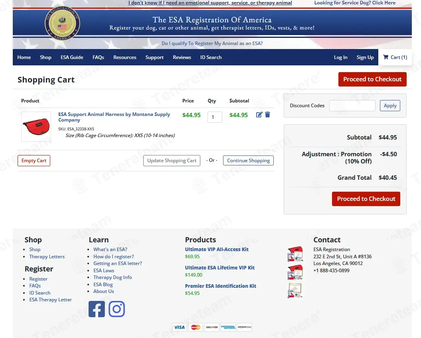Click the ESA Registration of America seal logo
This screenshot has width=421, height=338.
(62, 24)
